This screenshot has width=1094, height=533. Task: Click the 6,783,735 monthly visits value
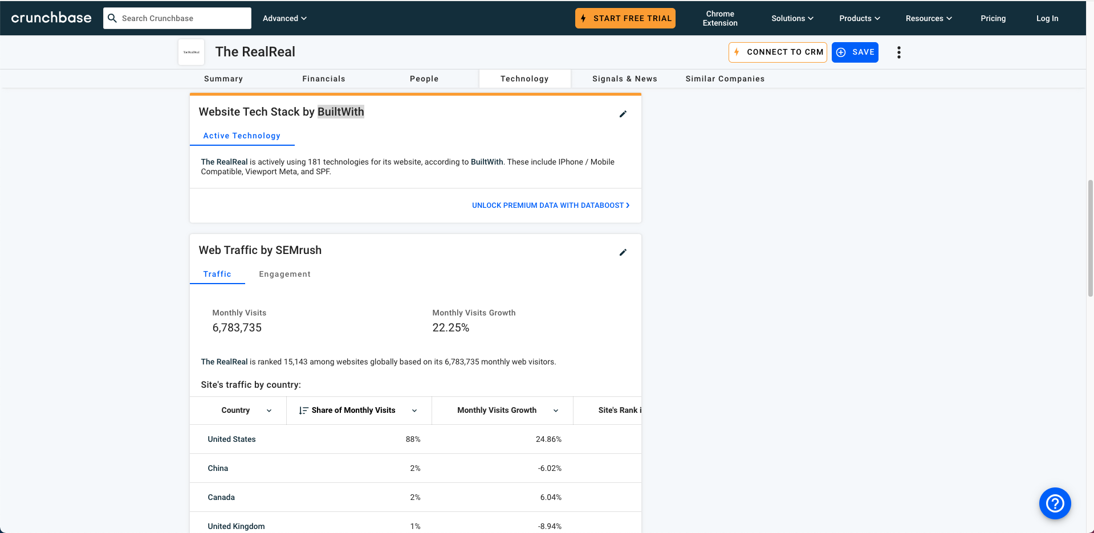pyautogui.click(x=237, y=327)
